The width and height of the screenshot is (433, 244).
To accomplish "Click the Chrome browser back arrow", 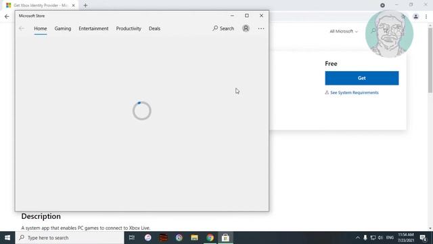I will tap(7, 16).
